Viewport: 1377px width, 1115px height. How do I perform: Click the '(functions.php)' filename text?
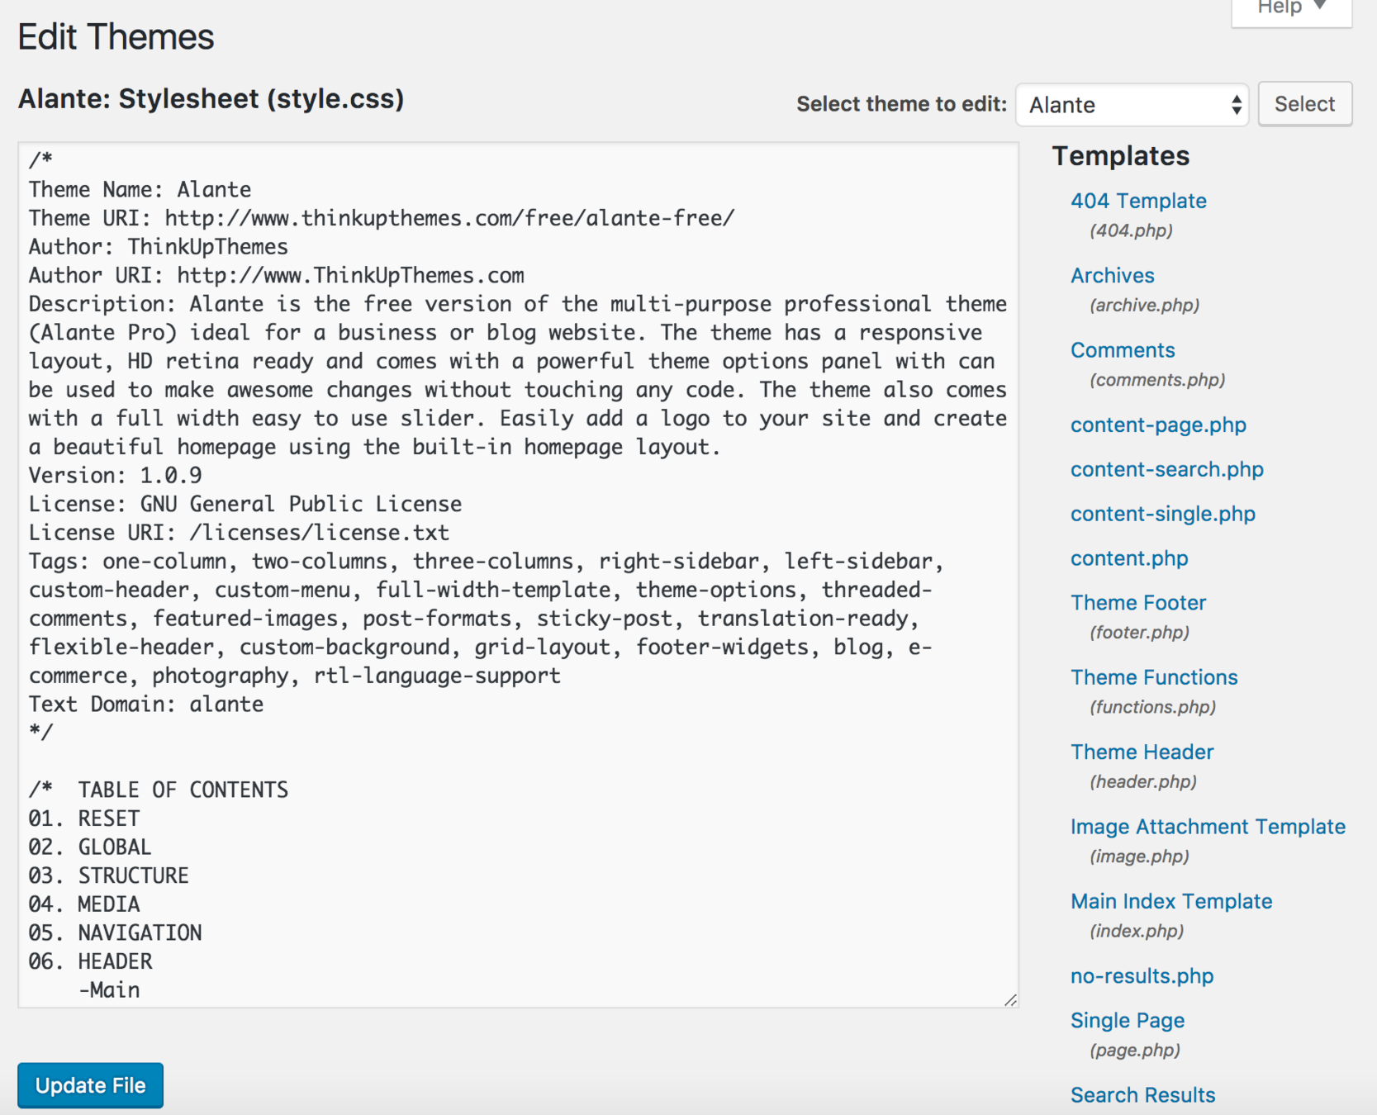click(1152, 707)
